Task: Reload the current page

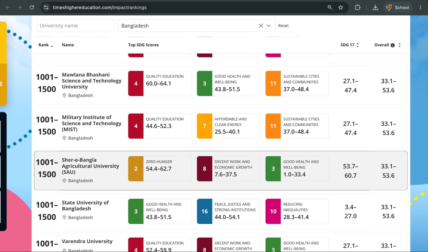Action: [x=32, y=7]
